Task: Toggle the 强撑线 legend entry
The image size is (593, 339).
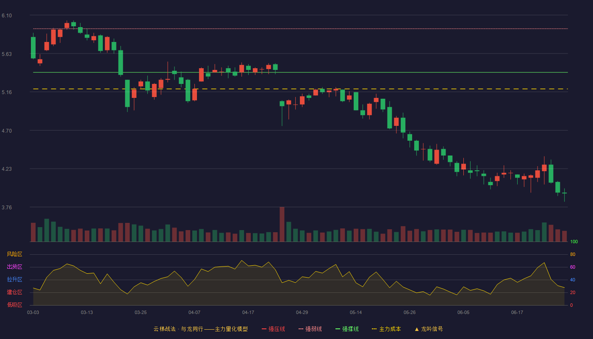Action: click(x=347, y=329)
